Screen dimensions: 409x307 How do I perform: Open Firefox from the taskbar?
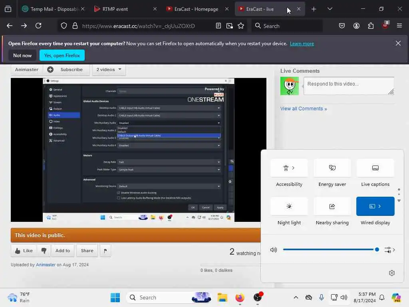tap(240, 297)
